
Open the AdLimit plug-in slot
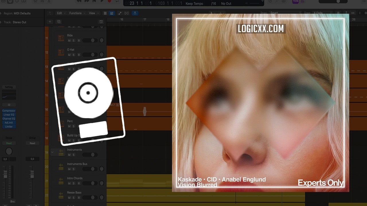pyautogui.click(x=9, y=123)
